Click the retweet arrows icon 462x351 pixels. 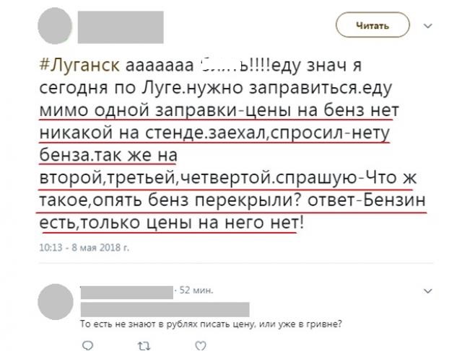(x=144, y=346)
